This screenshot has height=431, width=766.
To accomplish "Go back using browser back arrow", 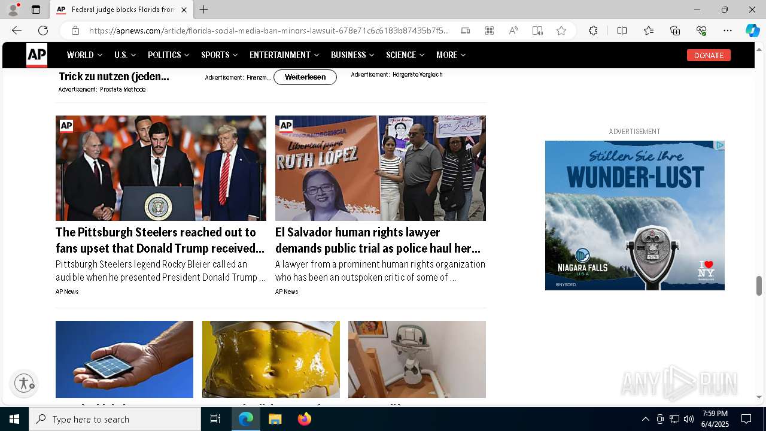I will tap(17, 31).
